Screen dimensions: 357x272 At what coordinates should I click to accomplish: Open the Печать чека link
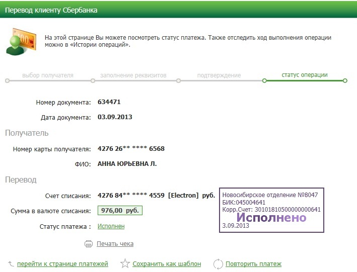(115, 244)
